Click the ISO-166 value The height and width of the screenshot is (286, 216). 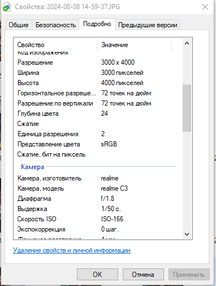click(112, 219)
